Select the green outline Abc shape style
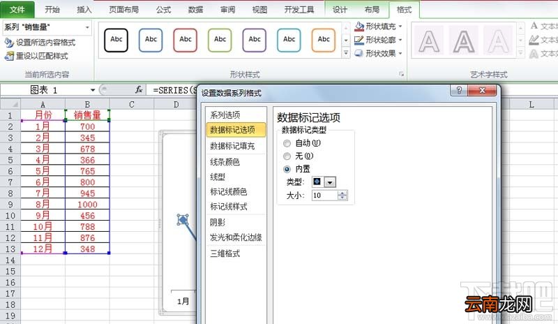The image size is (558, 324). click(220, 40)
